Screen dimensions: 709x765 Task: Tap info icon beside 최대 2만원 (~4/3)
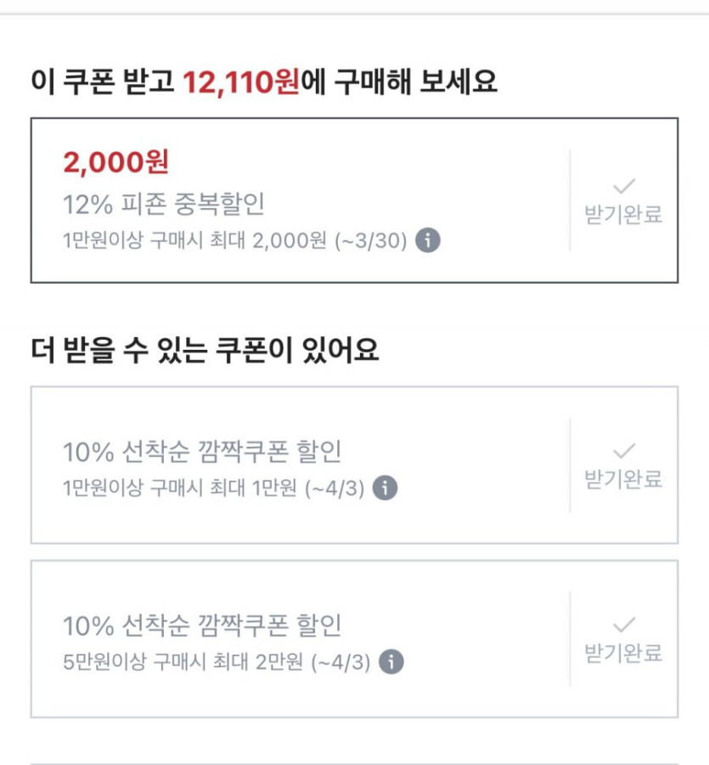pyautogui.click(x=391, y=661)
